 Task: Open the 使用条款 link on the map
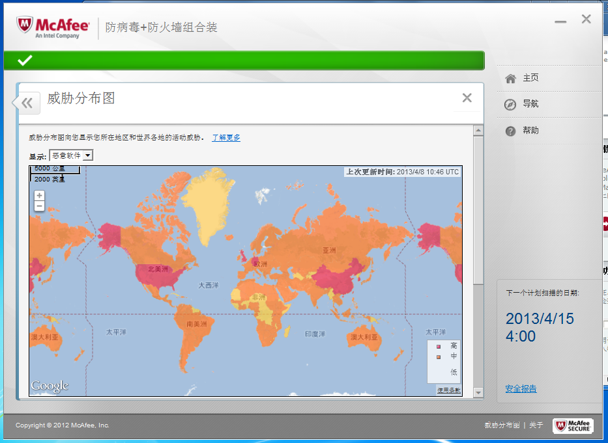pos(448,390)
